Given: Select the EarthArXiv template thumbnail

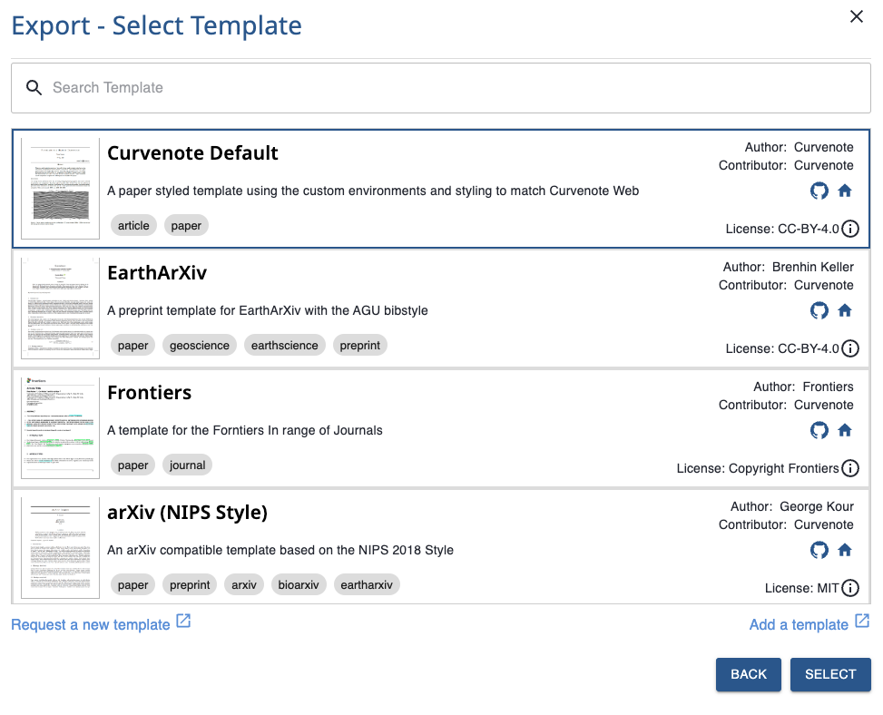Looking at the screenshot, I should [x=60, y=309].
